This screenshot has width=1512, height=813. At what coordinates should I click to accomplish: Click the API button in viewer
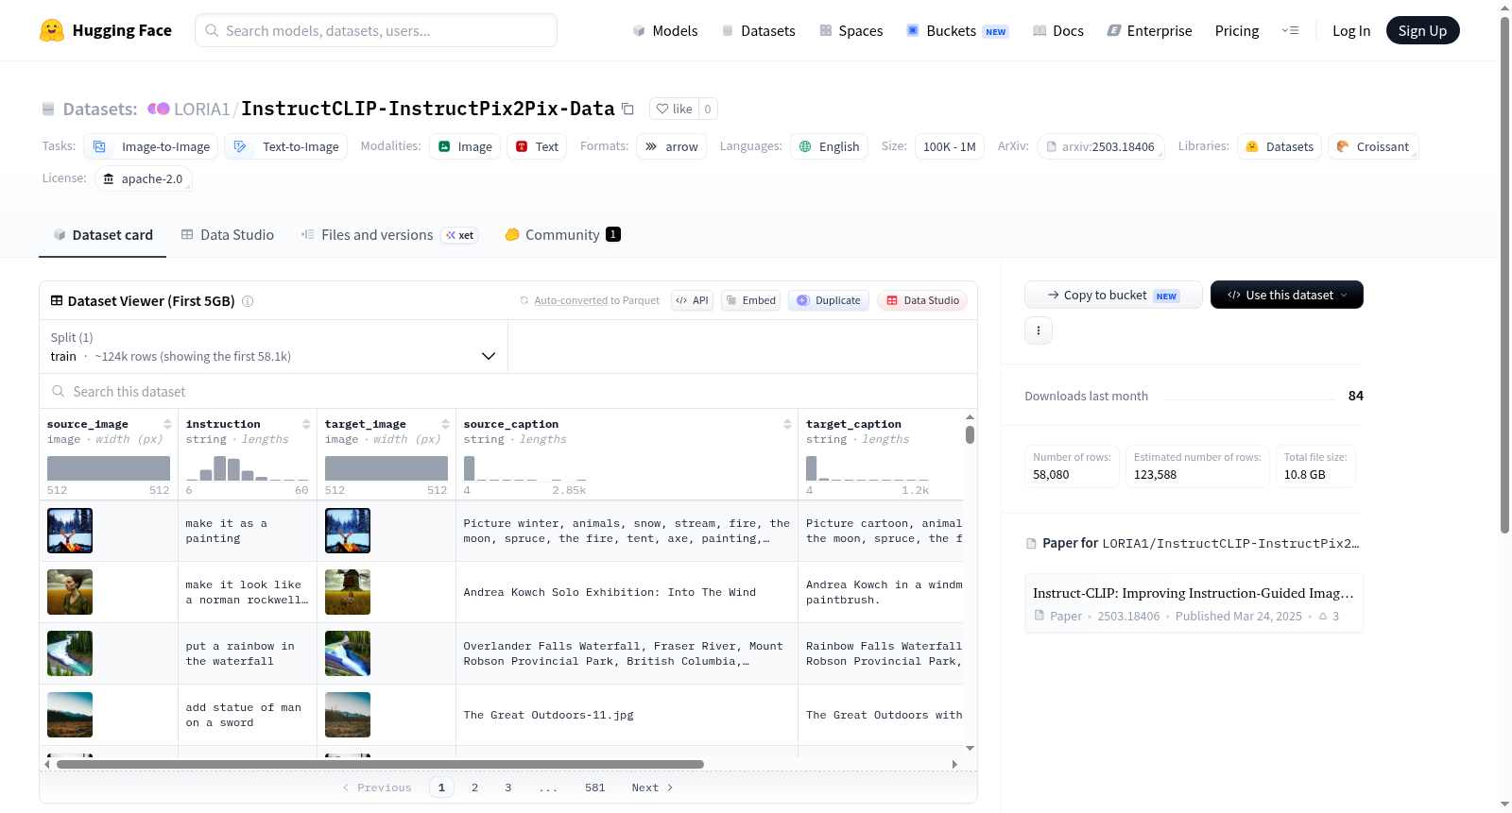pos(692,300)
